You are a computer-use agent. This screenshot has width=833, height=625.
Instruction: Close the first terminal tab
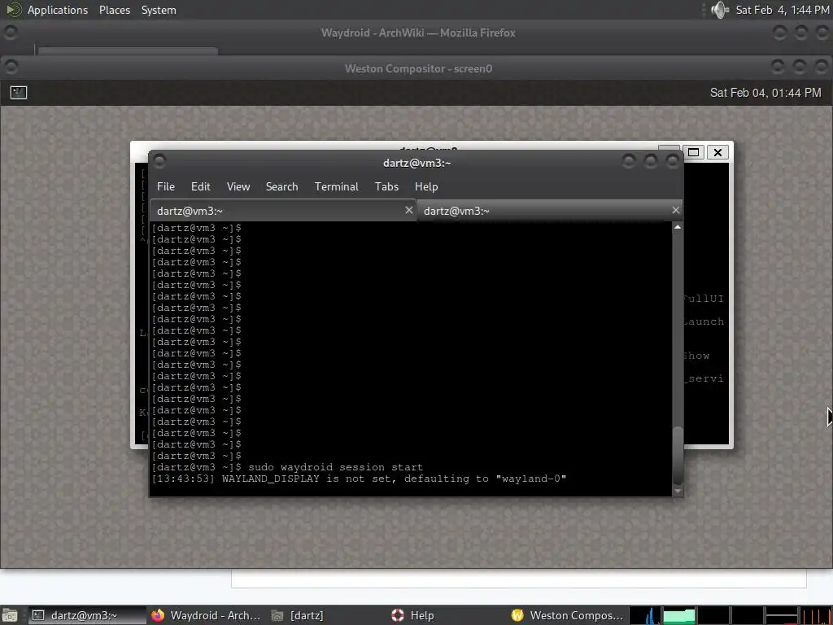408,210
